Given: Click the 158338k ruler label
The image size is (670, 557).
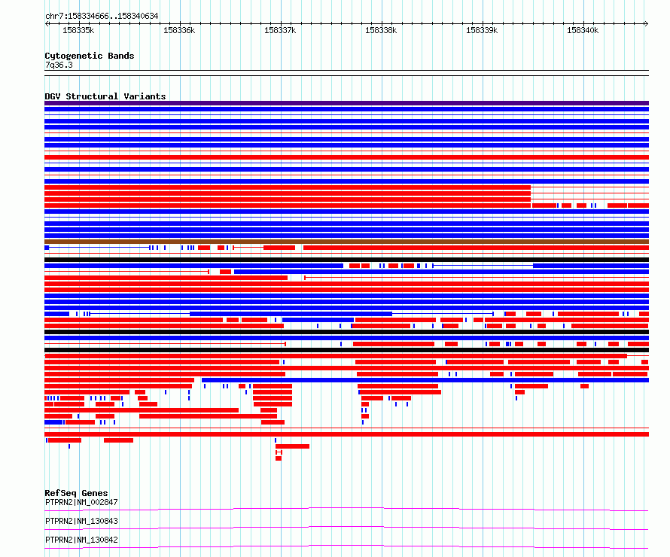Looking at the screenshot, I should click(381, 30).
